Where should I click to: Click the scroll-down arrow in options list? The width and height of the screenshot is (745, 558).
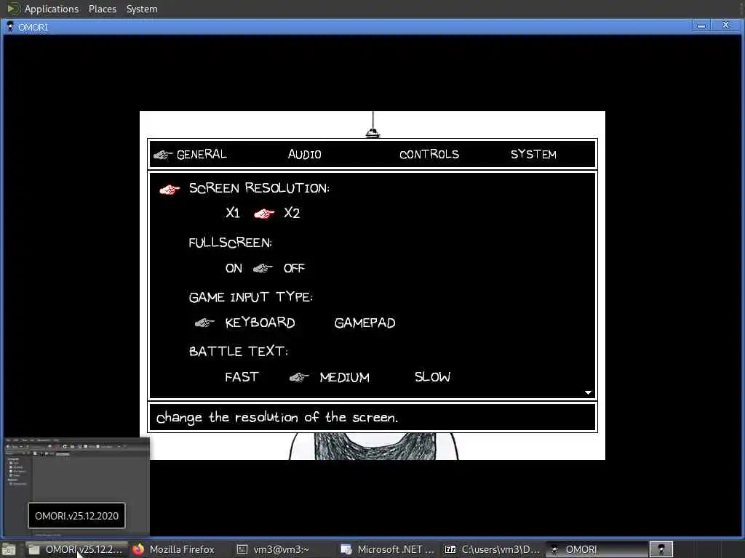click(588, 392)
